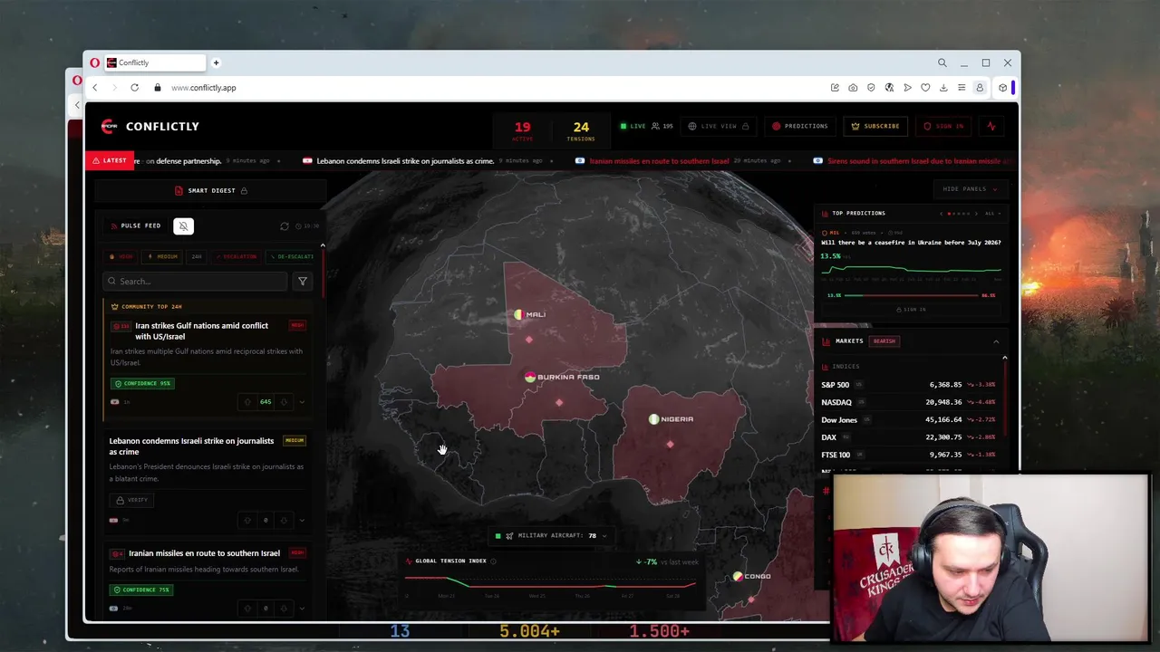The height and width of the screenshot is (652, 1160).
Task: Click the ticker headline about Lebanon journalists
Action: click(405, 161)
